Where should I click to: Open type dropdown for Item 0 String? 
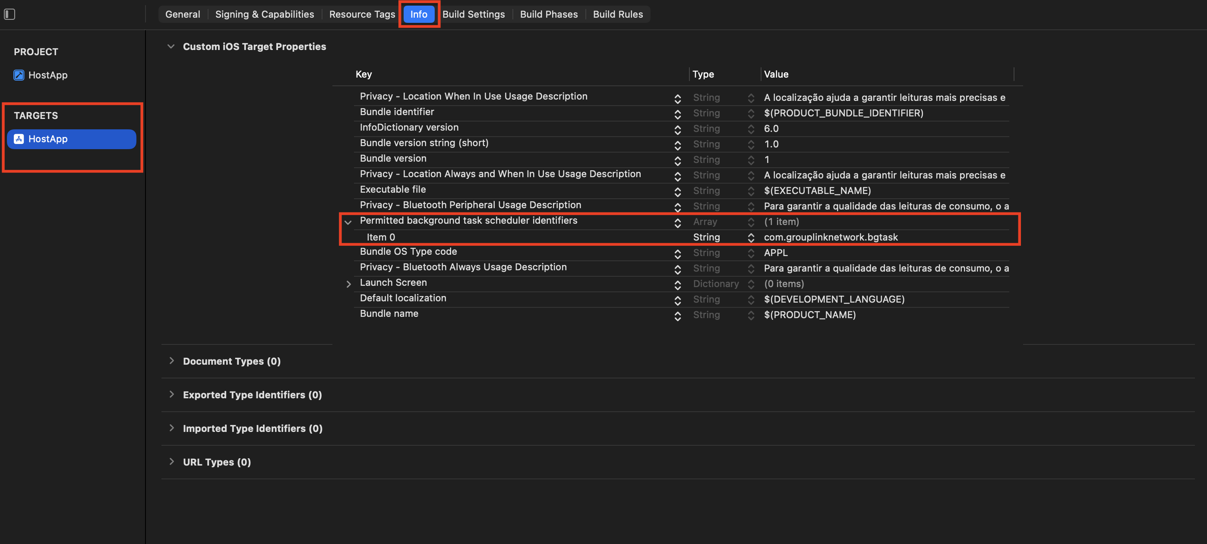pyautogui.click(x=751, y=238)
